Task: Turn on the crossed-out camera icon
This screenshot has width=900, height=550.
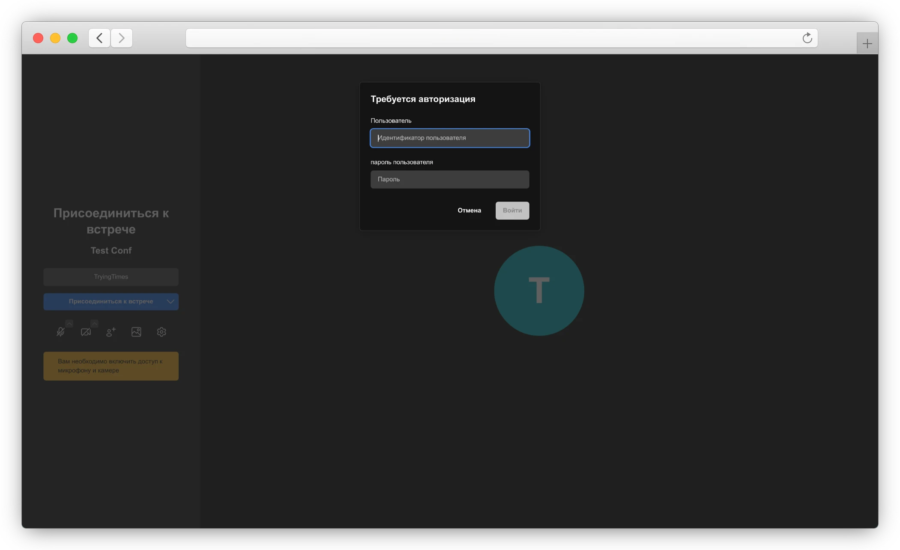Action: click(x=86, y=332)
